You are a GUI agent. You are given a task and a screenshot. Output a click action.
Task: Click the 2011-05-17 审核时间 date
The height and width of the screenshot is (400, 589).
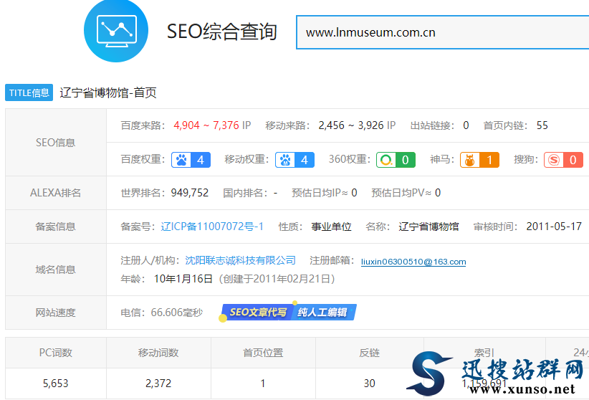click(554, 227)
